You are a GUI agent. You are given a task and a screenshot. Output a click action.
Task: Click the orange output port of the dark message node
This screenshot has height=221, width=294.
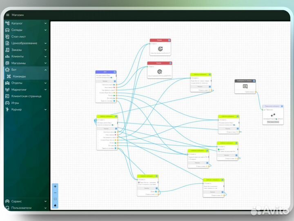pyautogui.click(x=256, y=92)
